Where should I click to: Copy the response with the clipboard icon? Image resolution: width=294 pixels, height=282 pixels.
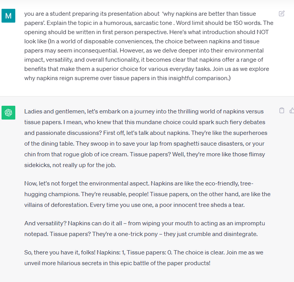click(x=281, y=110)
